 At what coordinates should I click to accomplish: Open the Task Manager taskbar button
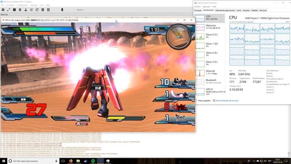(108, 161)
